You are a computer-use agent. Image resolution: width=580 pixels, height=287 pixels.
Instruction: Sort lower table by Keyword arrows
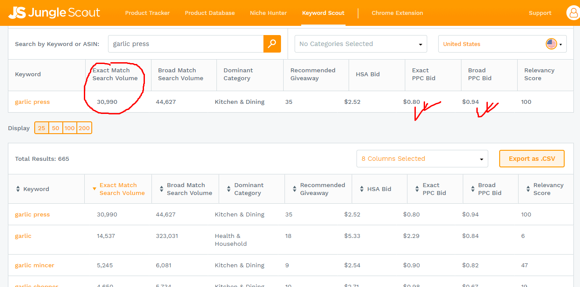[x=18, y=189]
